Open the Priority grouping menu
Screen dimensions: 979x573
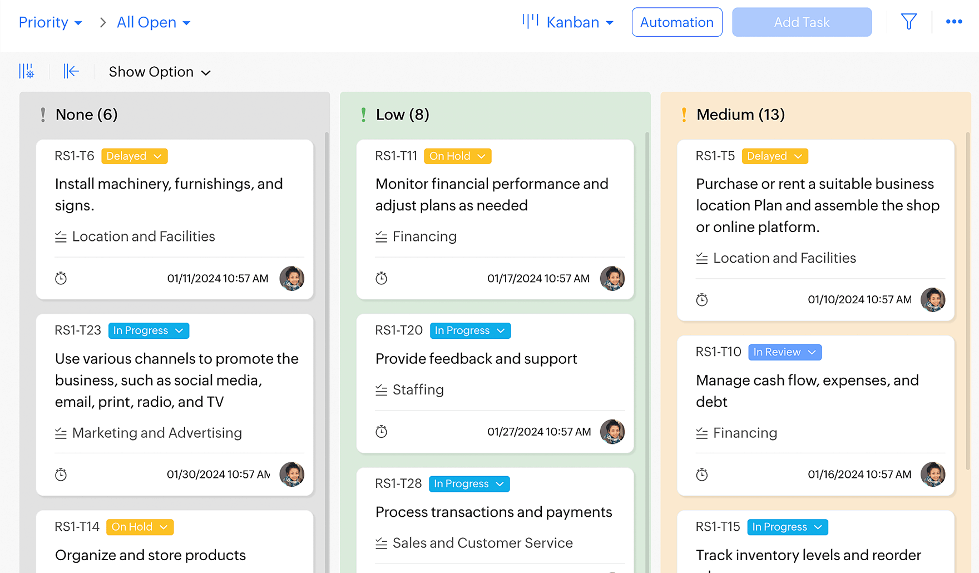50,22
